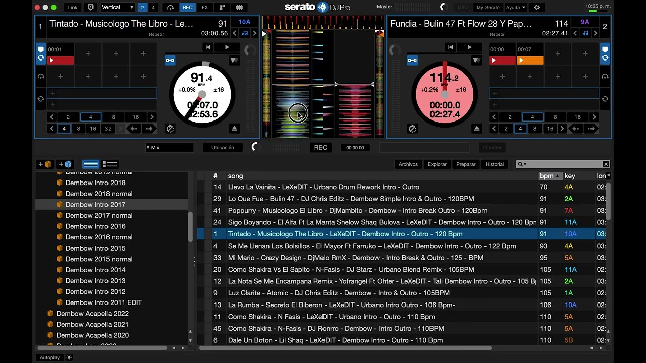Viewport: 646px width, 363px height.
Task: Trigger the red 00:01 cue on deck 1
Action: coord(61,60)
